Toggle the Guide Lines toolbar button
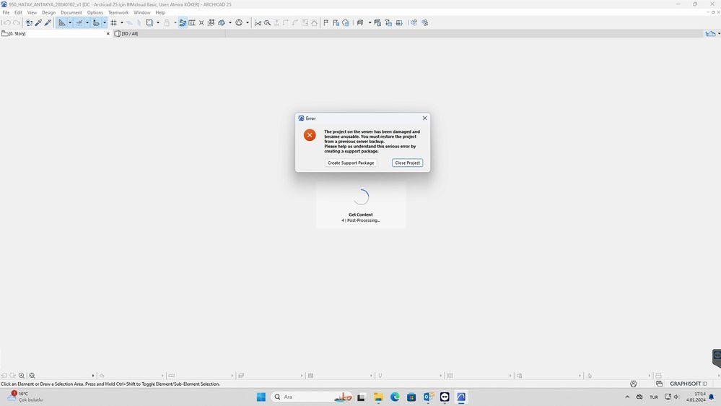 click(x=61, y=22)
